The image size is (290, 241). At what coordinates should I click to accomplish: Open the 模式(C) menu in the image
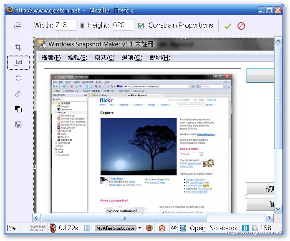click(104, 58)
